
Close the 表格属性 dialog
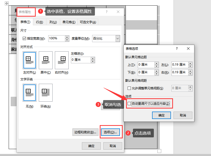coord(118,12)
